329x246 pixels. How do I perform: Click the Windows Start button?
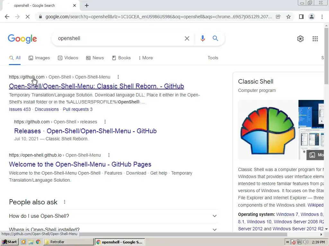[9, 242]
